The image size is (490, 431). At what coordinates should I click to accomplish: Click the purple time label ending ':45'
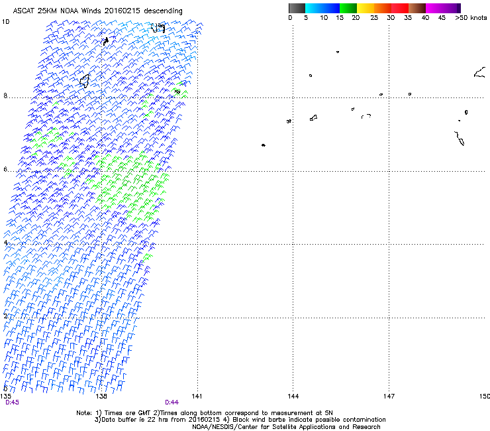pyautogui.click(x=12, y=402)
